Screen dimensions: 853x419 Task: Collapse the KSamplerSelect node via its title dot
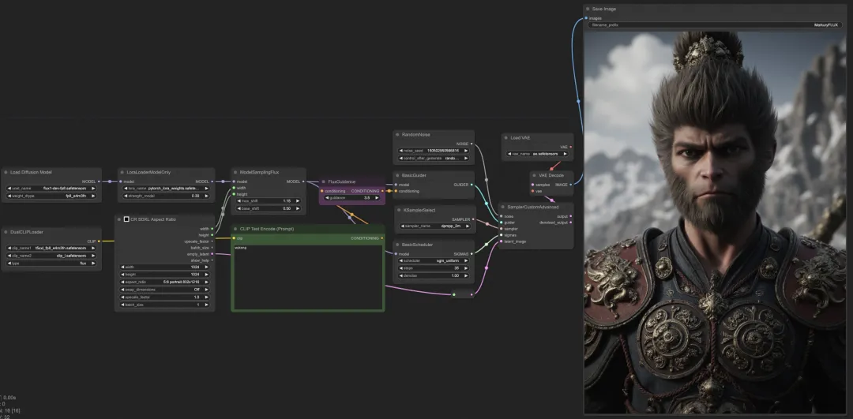click(397, 210)
